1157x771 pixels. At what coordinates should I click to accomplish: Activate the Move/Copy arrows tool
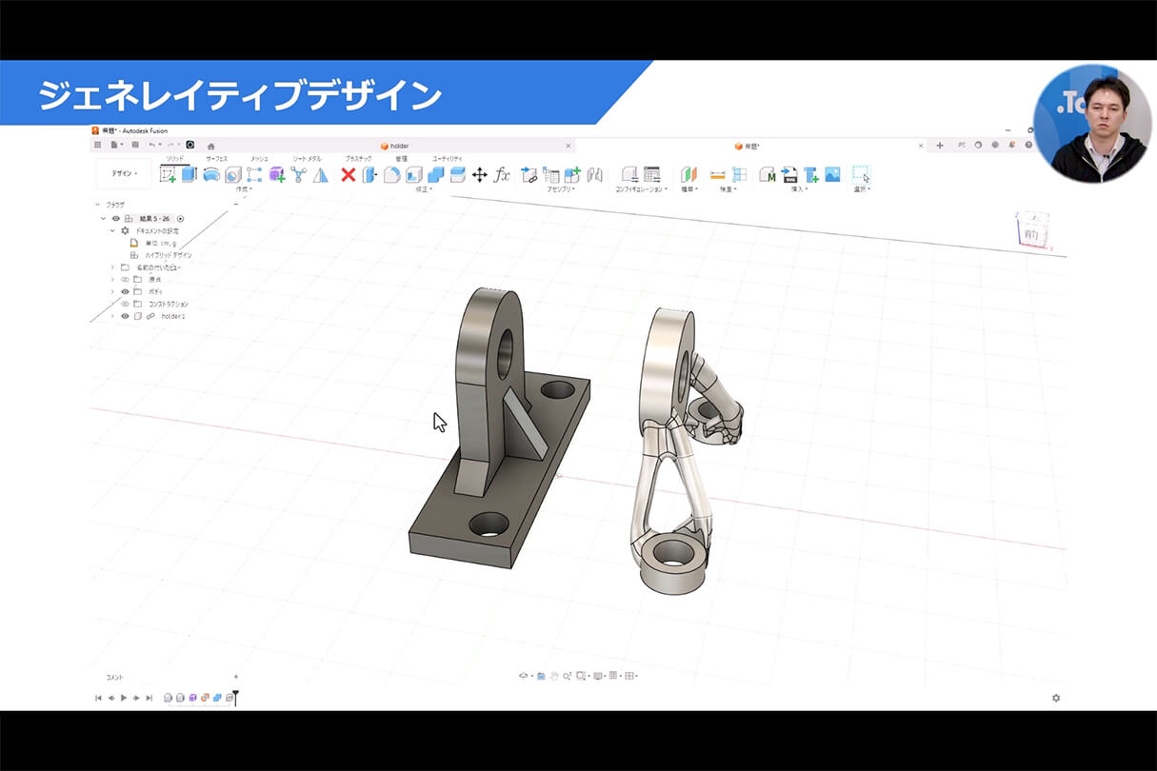479,174
